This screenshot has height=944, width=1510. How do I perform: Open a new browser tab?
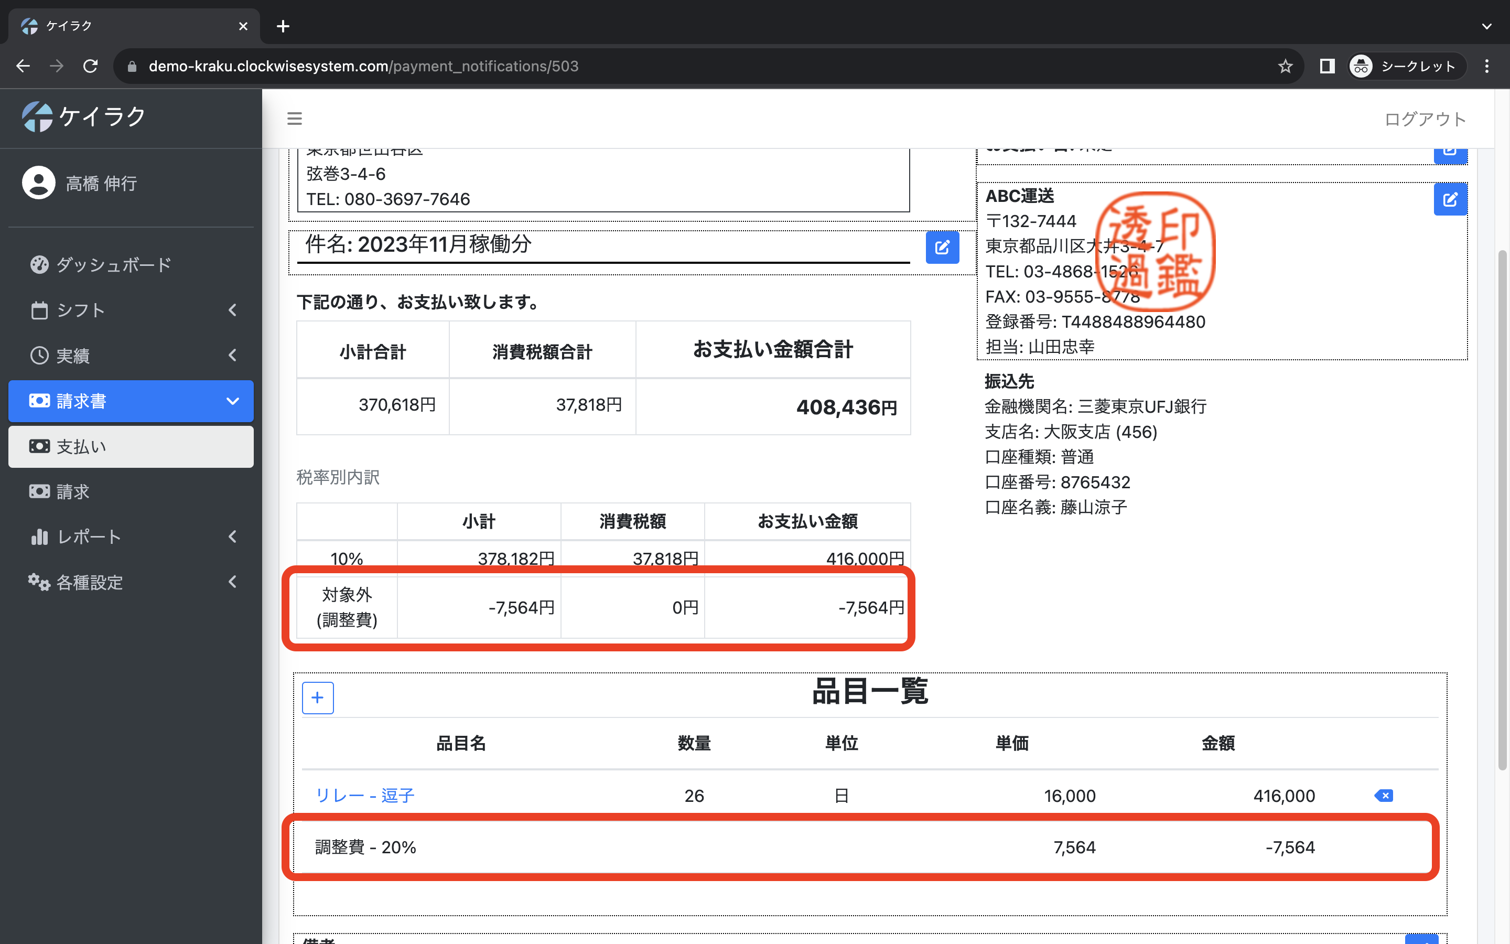[x=283, y=26]
